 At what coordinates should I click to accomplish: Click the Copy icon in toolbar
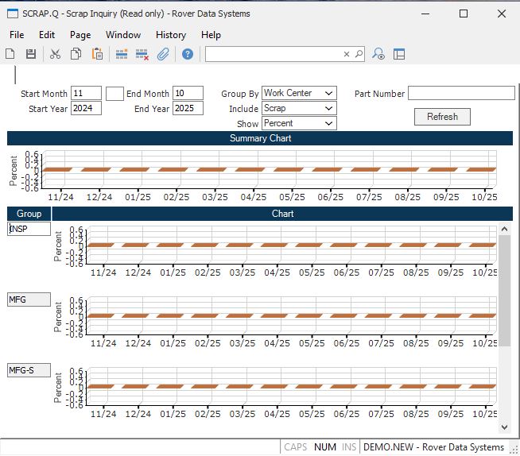76,54
